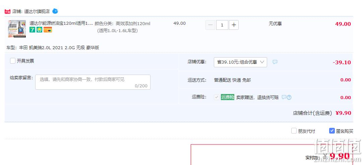Click the green 7-day return badge

[x=32, y=30]
